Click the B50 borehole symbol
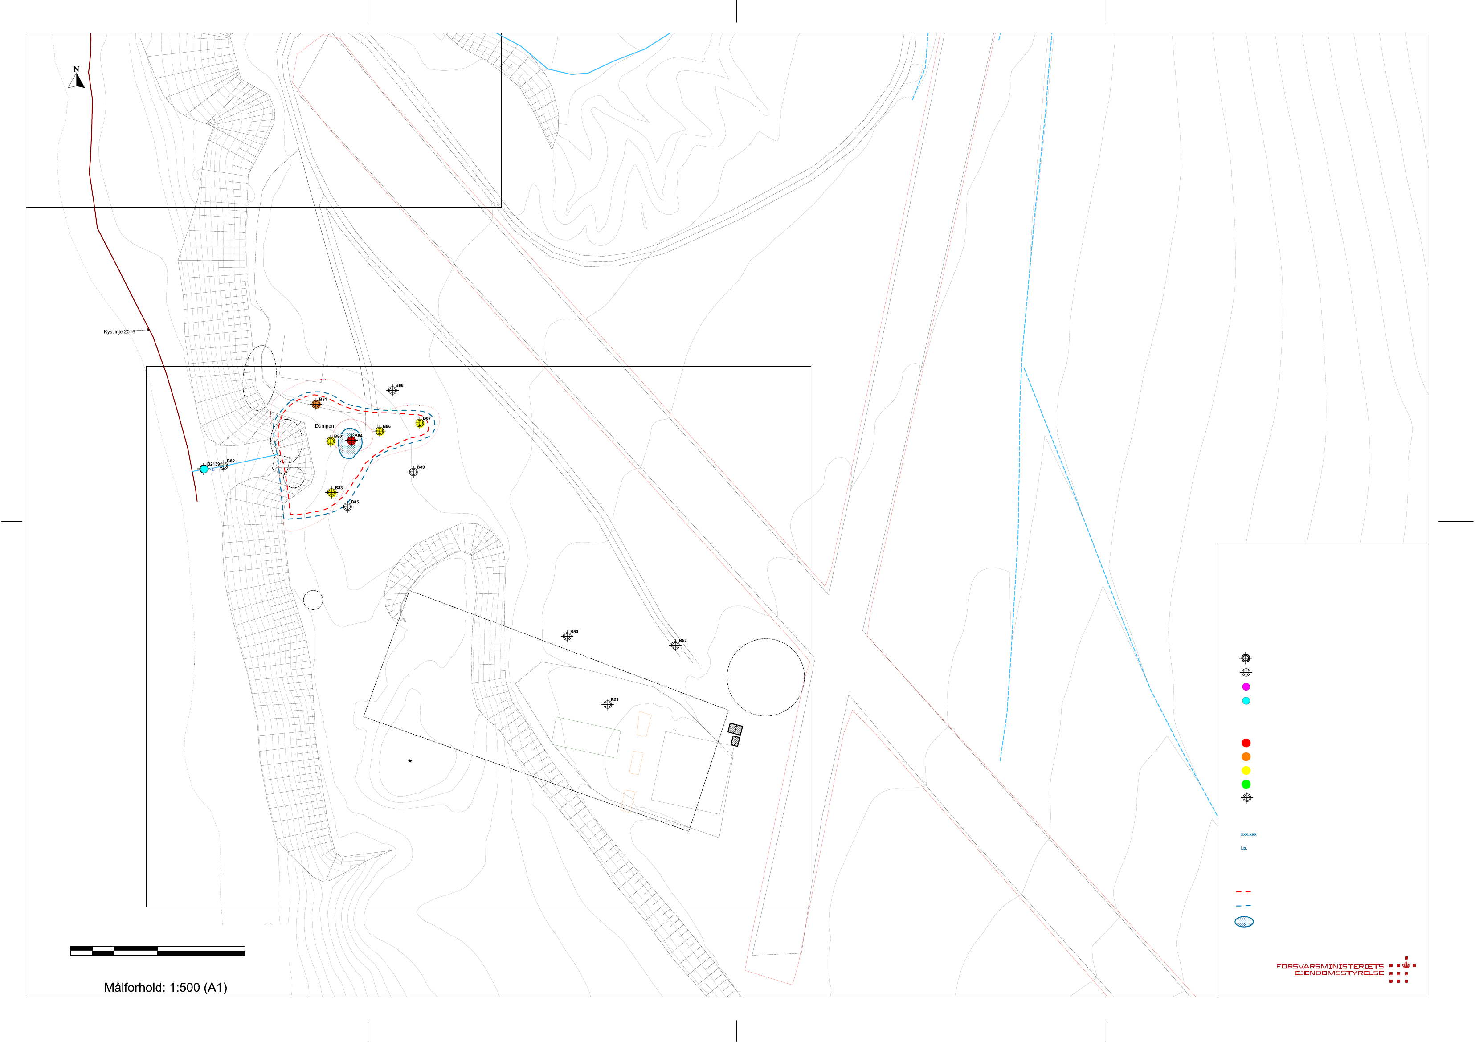The height and width of the screenshot is (1042, 1475). tap(567, 636)
